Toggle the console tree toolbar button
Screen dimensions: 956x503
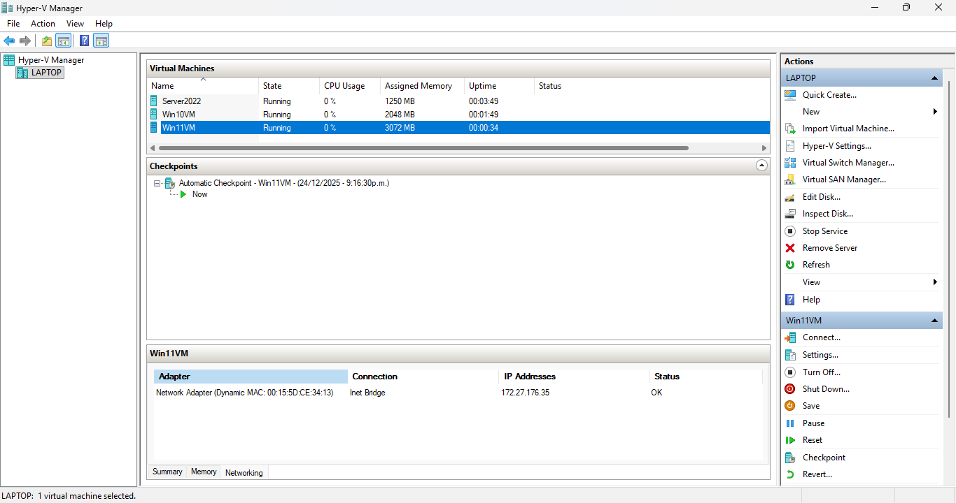pos(64,41)
